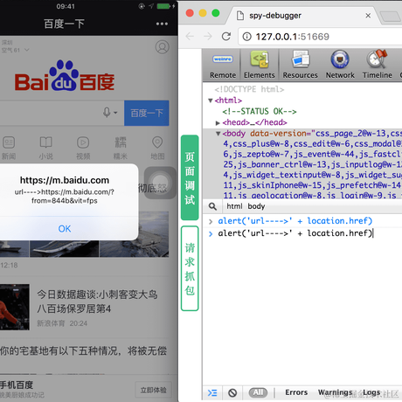Select the Logs console filter
Viewport: 402px width, 402px height.
(371, 392)
